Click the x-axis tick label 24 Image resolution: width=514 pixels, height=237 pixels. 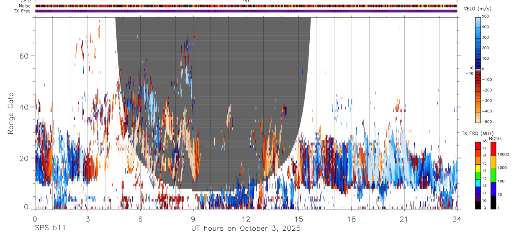pyautogui.click(x=457, y=219)
